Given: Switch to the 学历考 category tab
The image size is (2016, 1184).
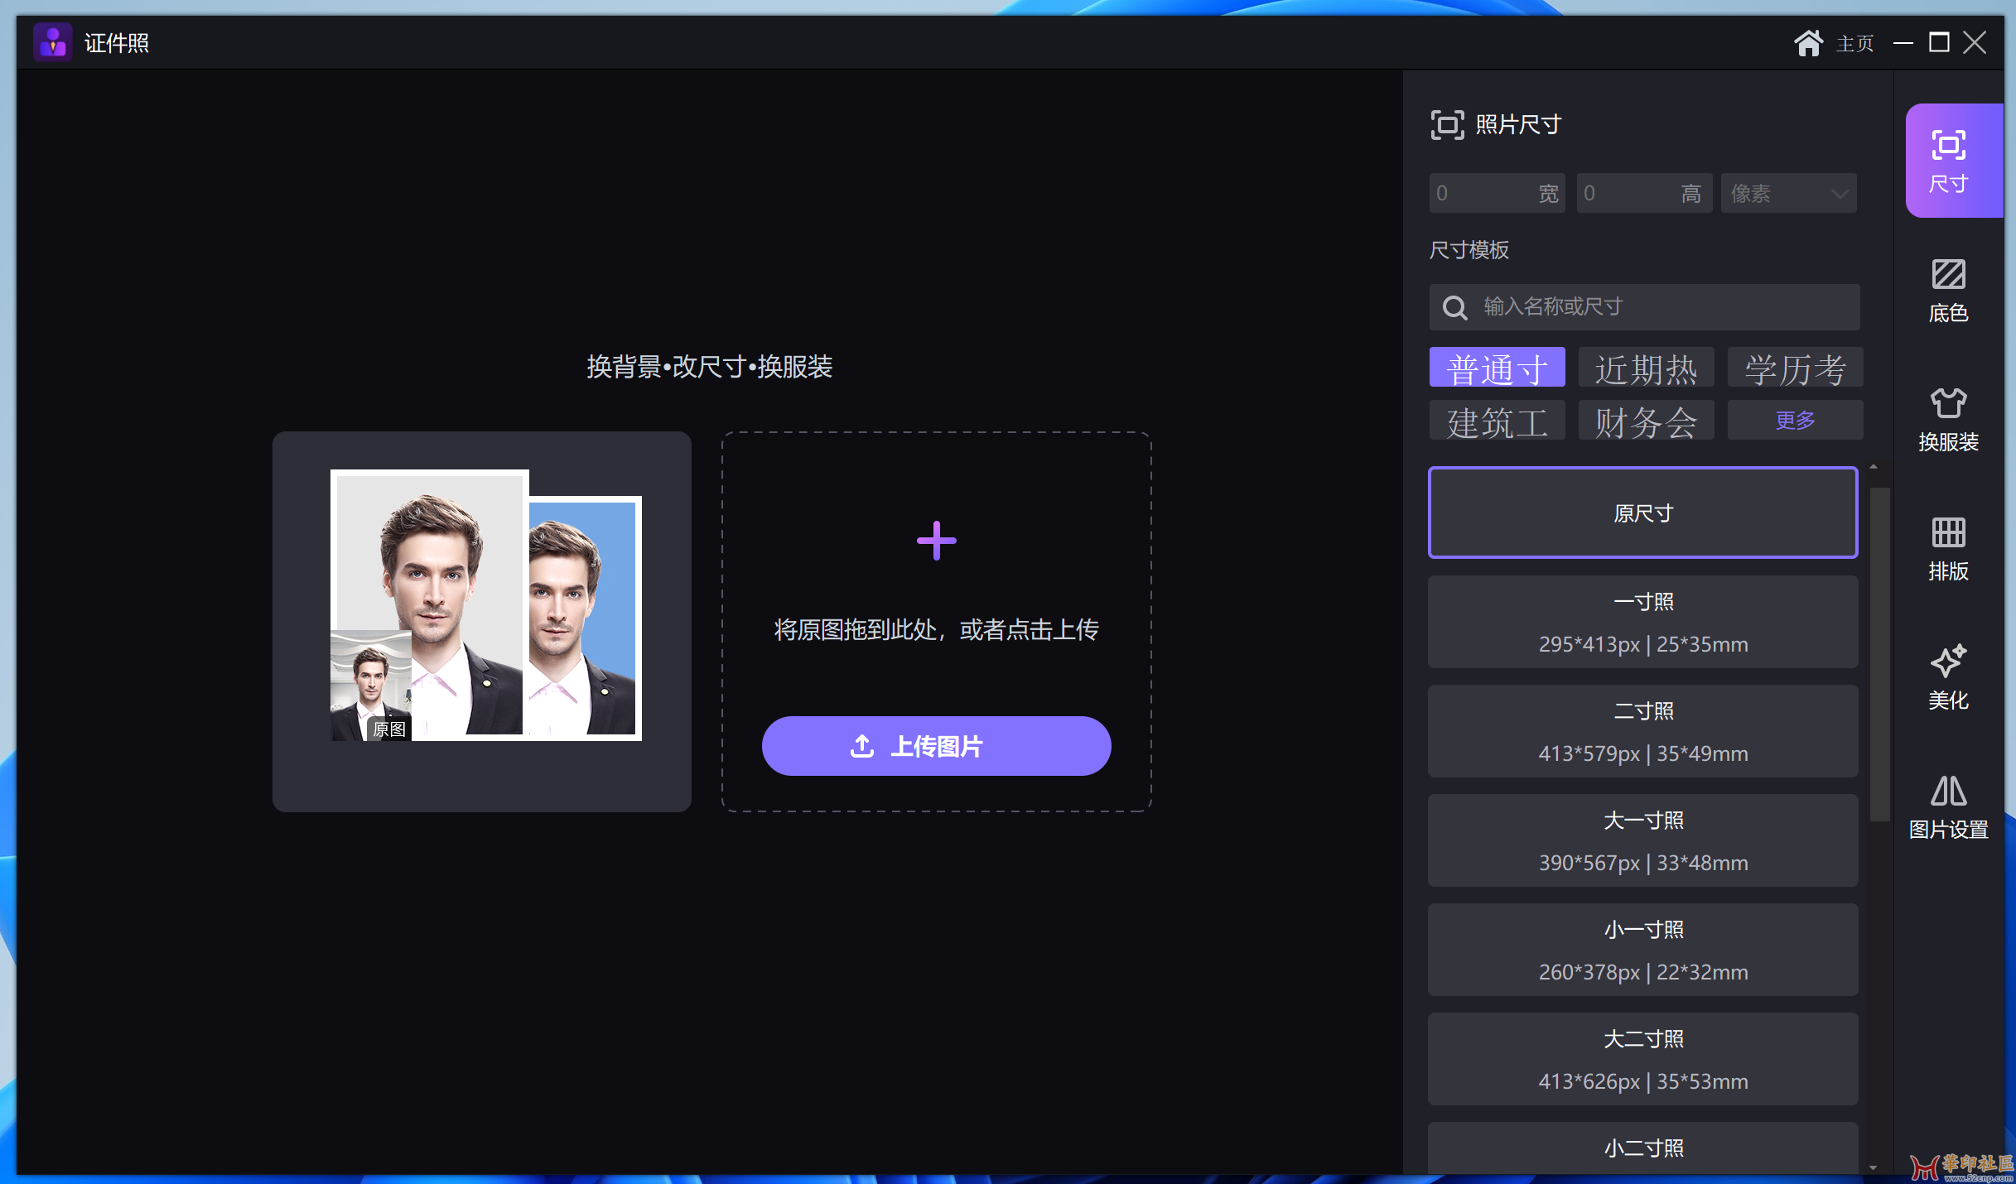Looking at the screenshot, I should [1794, 368].
